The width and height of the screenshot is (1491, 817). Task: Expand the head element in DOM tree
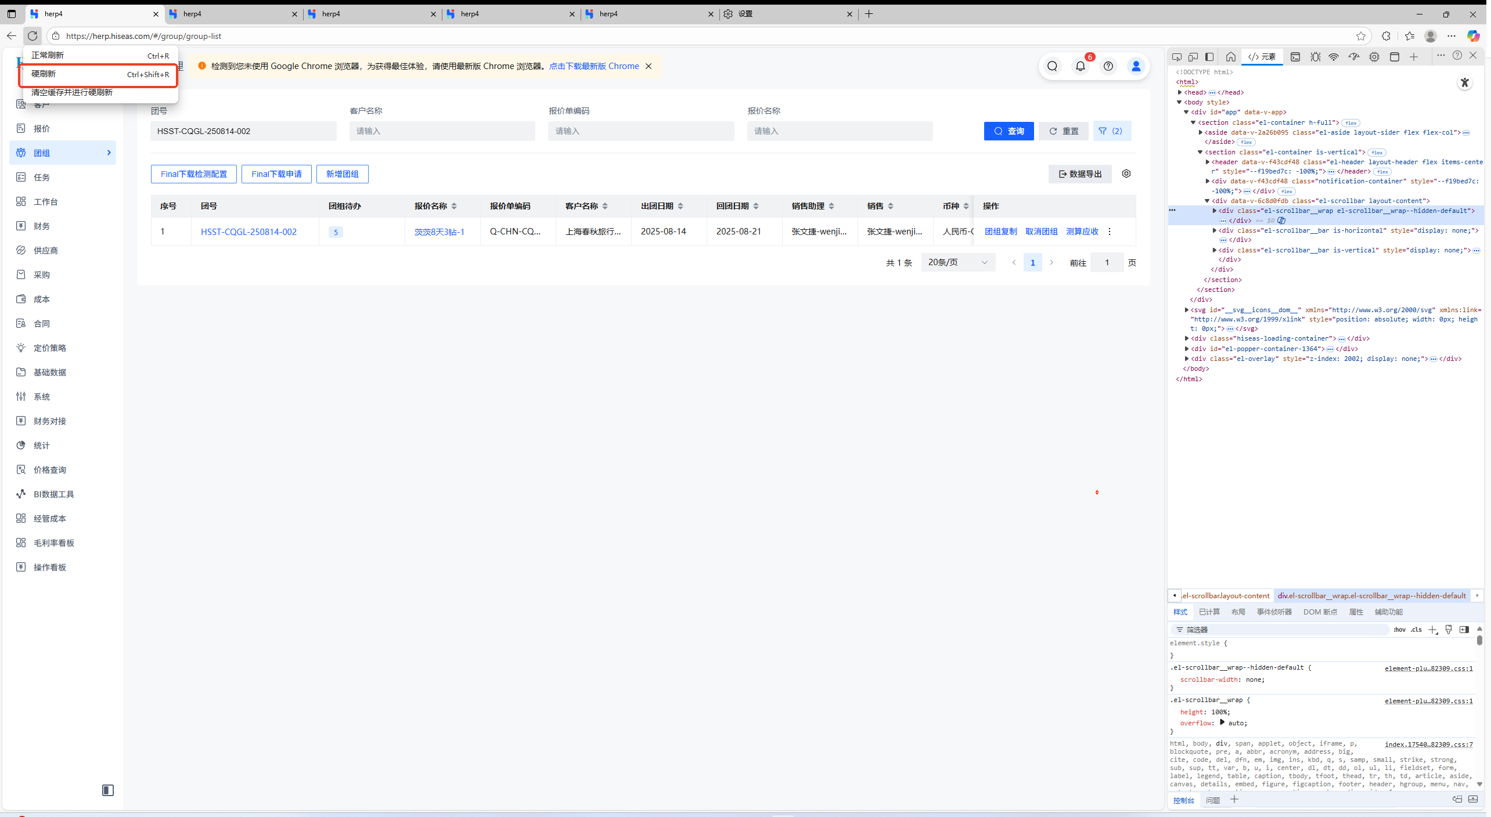point(1180,92)
